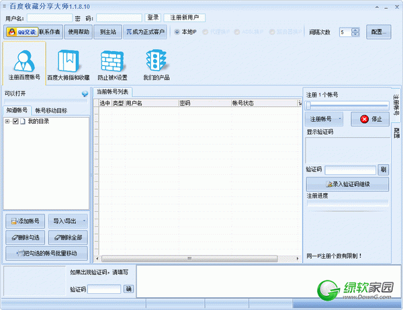Click the 联系作者 button
This screenshot has height=310, width=403.
(50, 32)
